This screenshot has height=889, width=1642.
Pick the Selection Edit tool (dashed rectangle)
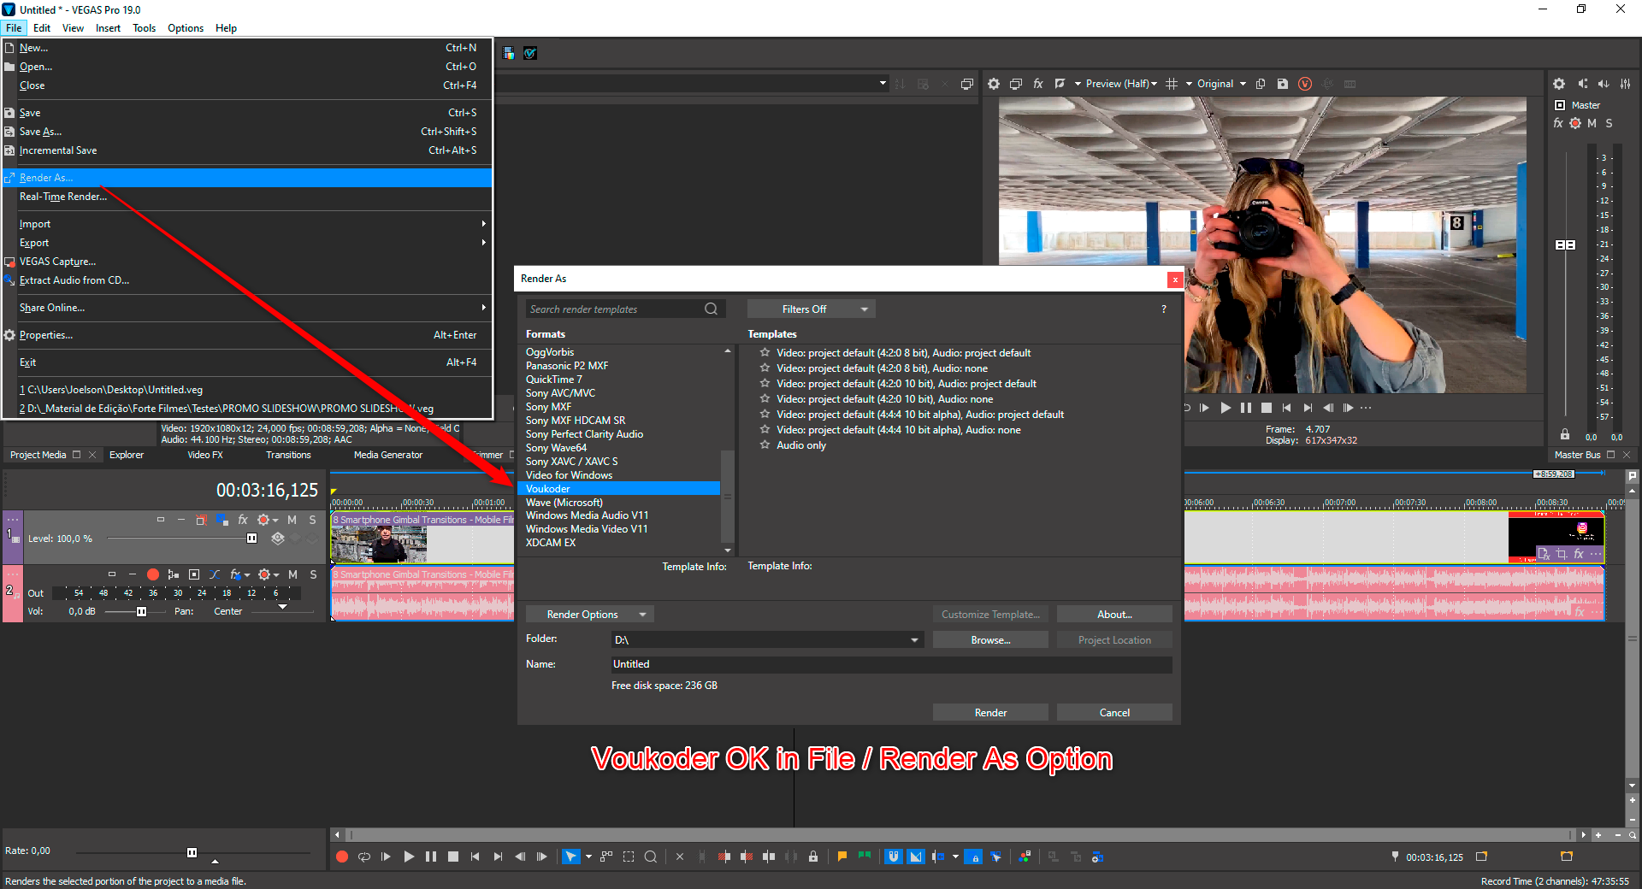[629, 857]
